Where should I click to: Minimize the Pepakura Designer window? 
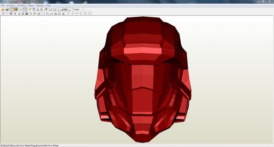coord(258,2)
